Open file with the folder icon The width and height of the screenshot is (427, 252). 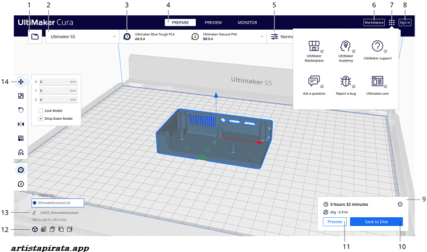(x=35, y=36)
